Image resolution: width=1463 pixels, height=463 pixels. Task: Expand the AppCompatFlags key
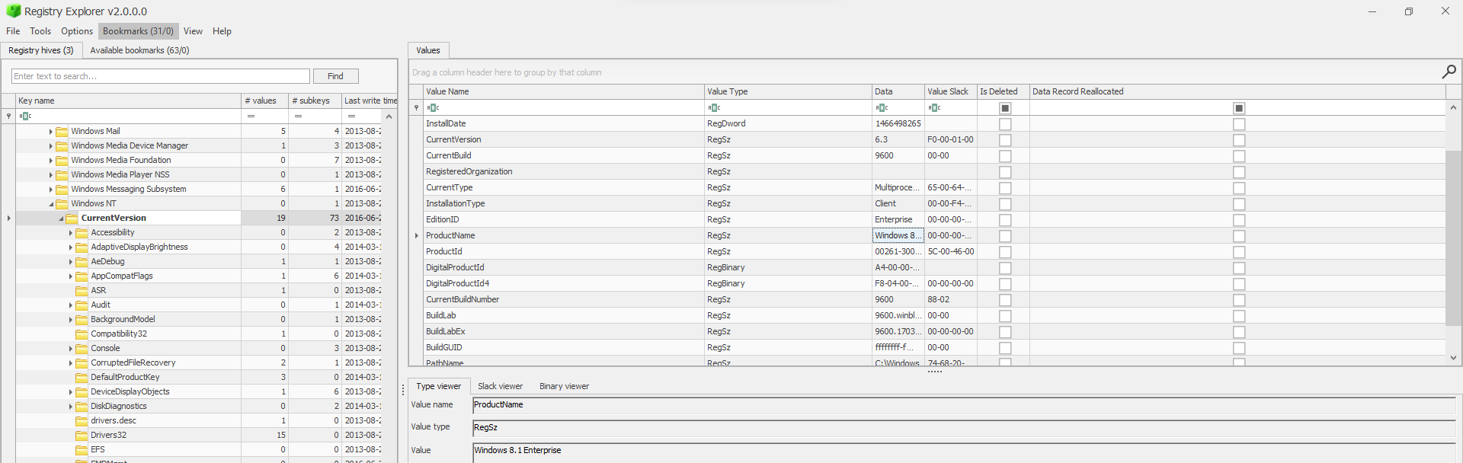(71, 276)
